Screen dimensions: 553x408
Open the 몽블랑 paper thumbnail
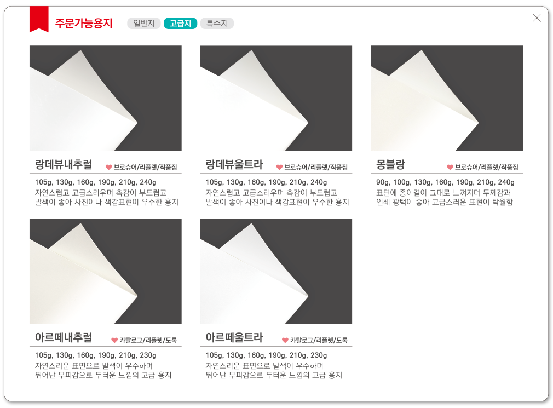coord(447,98)
